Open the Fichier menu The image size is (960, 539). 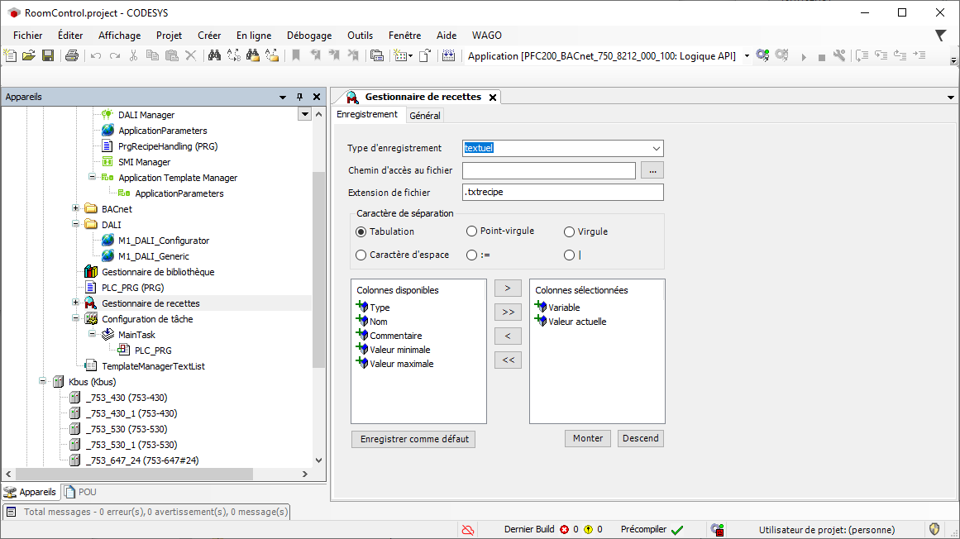27,36
